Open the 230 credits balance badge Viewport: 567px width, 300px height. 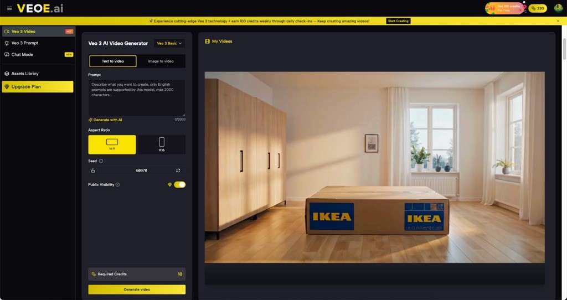[537, 8]
